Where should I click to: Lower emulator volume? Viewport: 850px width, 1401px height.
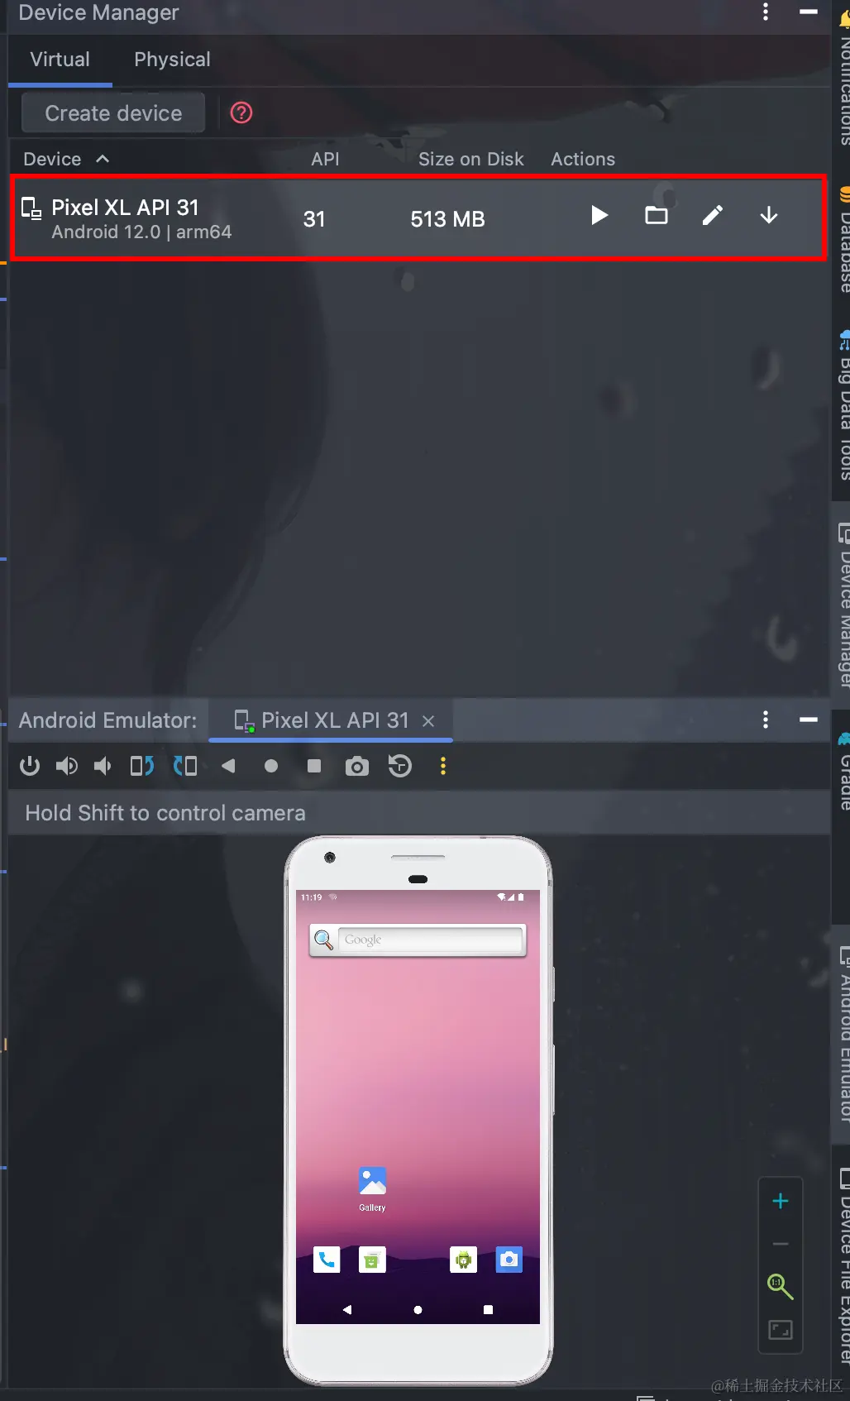coord(103,767)
